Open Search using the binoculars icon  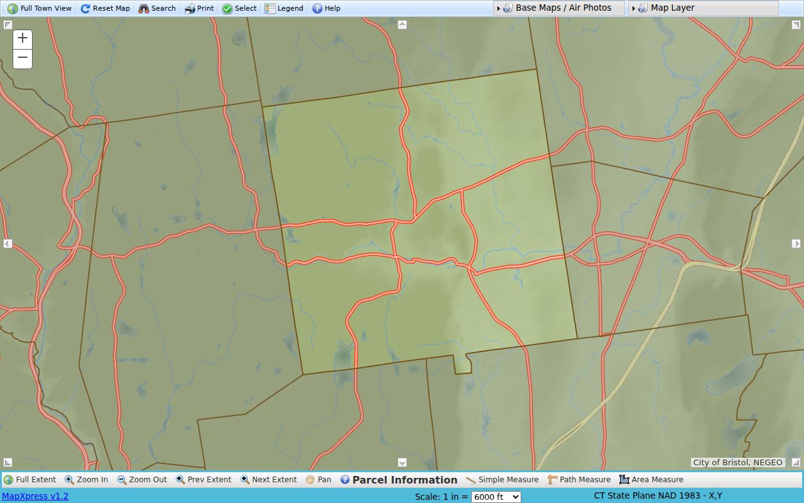(144, 9)
